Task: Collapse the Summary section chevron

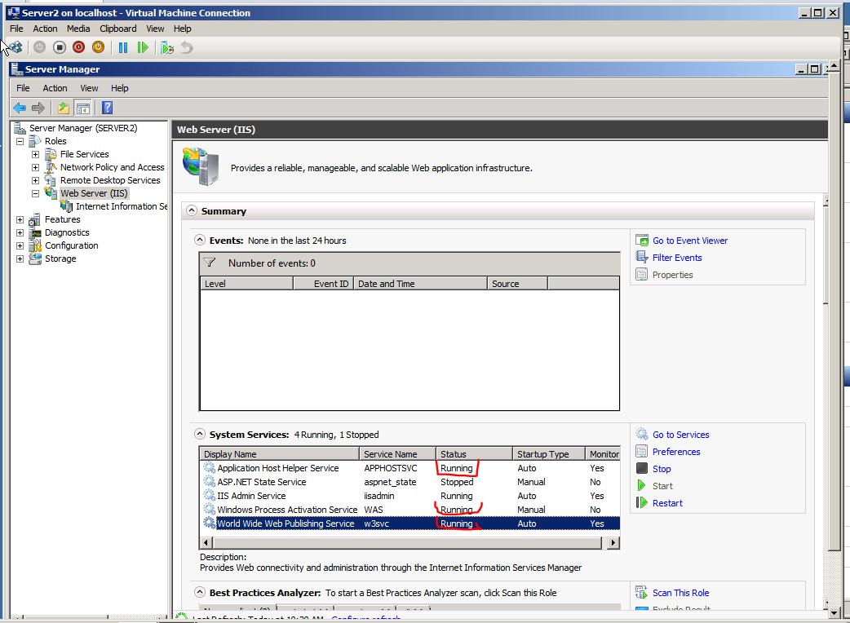Action: (192, 210)
